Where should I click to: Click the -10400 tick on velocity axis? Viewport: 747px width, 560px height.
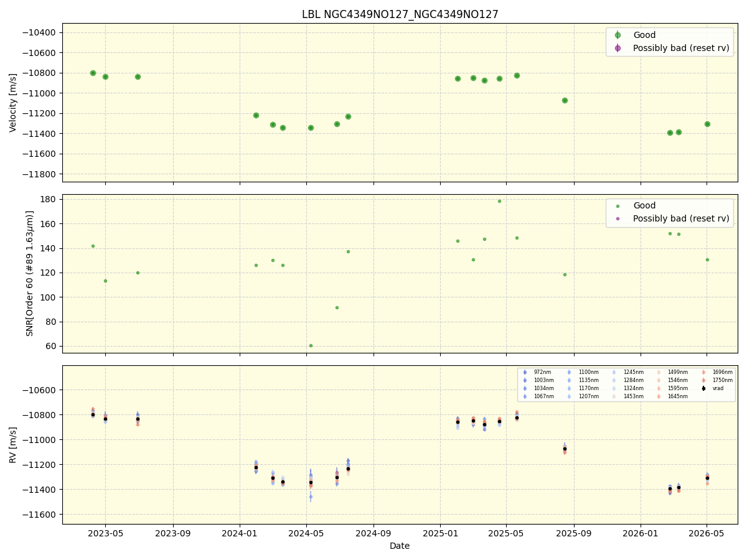[40, 32]
